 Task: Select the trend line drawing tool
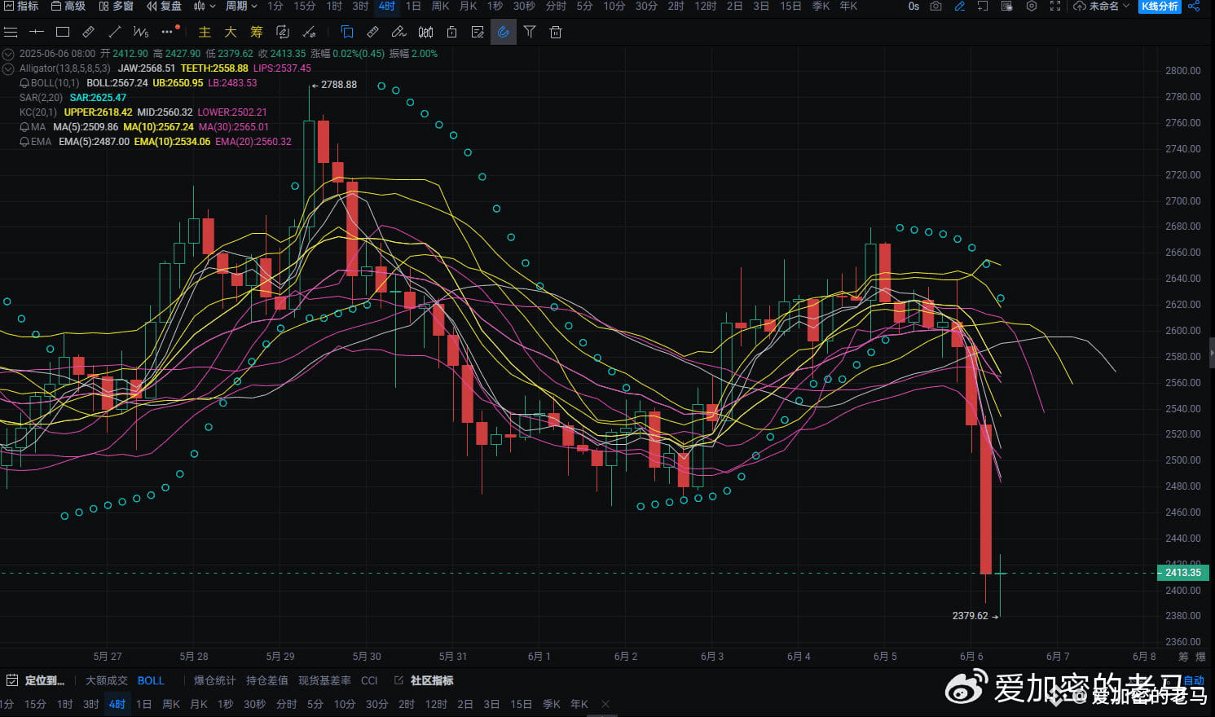click(x=115, y=32)
